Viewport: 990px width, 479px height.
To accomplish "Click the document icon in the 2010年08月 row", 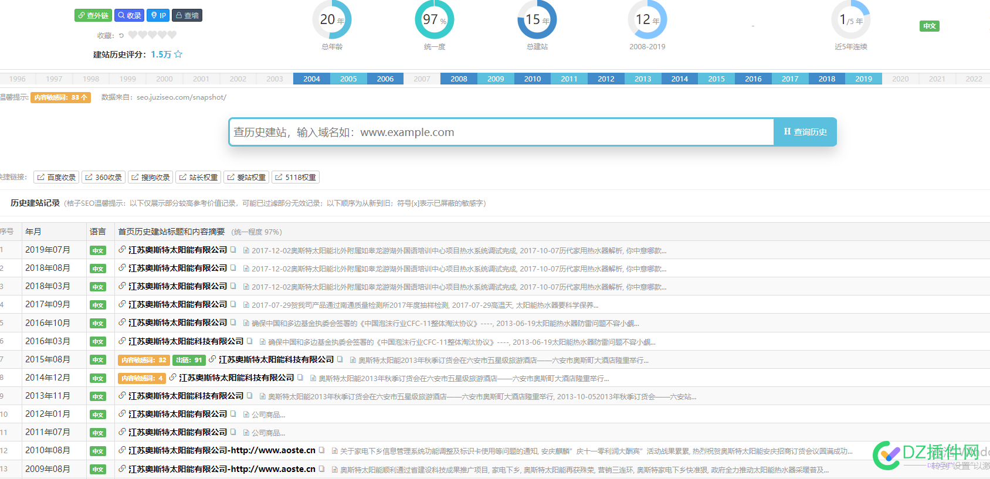I will (x=335, y=451).
